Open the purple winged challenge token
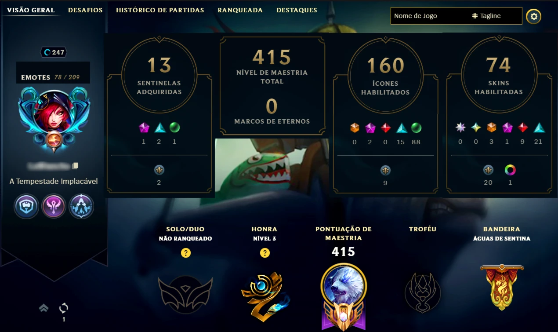 pos(54,206)
